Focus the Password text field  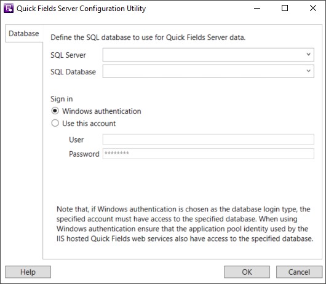point(208,154)
